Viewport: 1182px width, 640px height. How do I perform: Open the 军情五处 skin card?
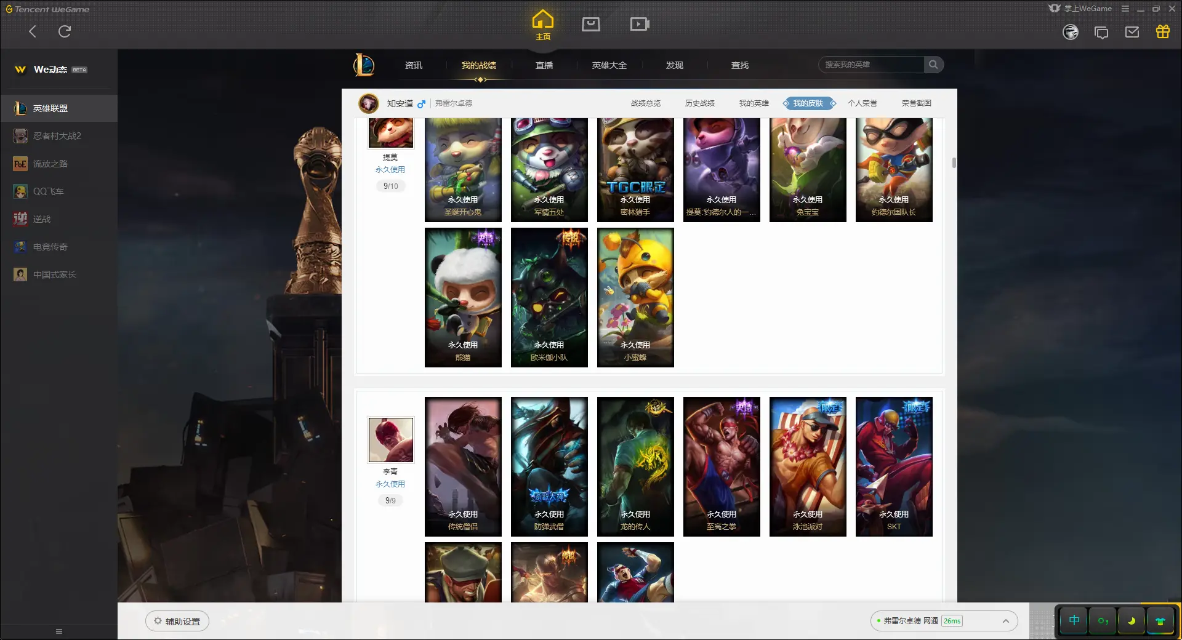tap(549, 170)
